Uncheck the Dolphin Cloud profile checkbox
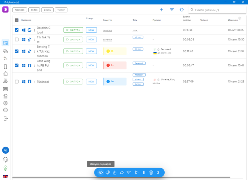The image size is (248, 180). coord(17,30)
